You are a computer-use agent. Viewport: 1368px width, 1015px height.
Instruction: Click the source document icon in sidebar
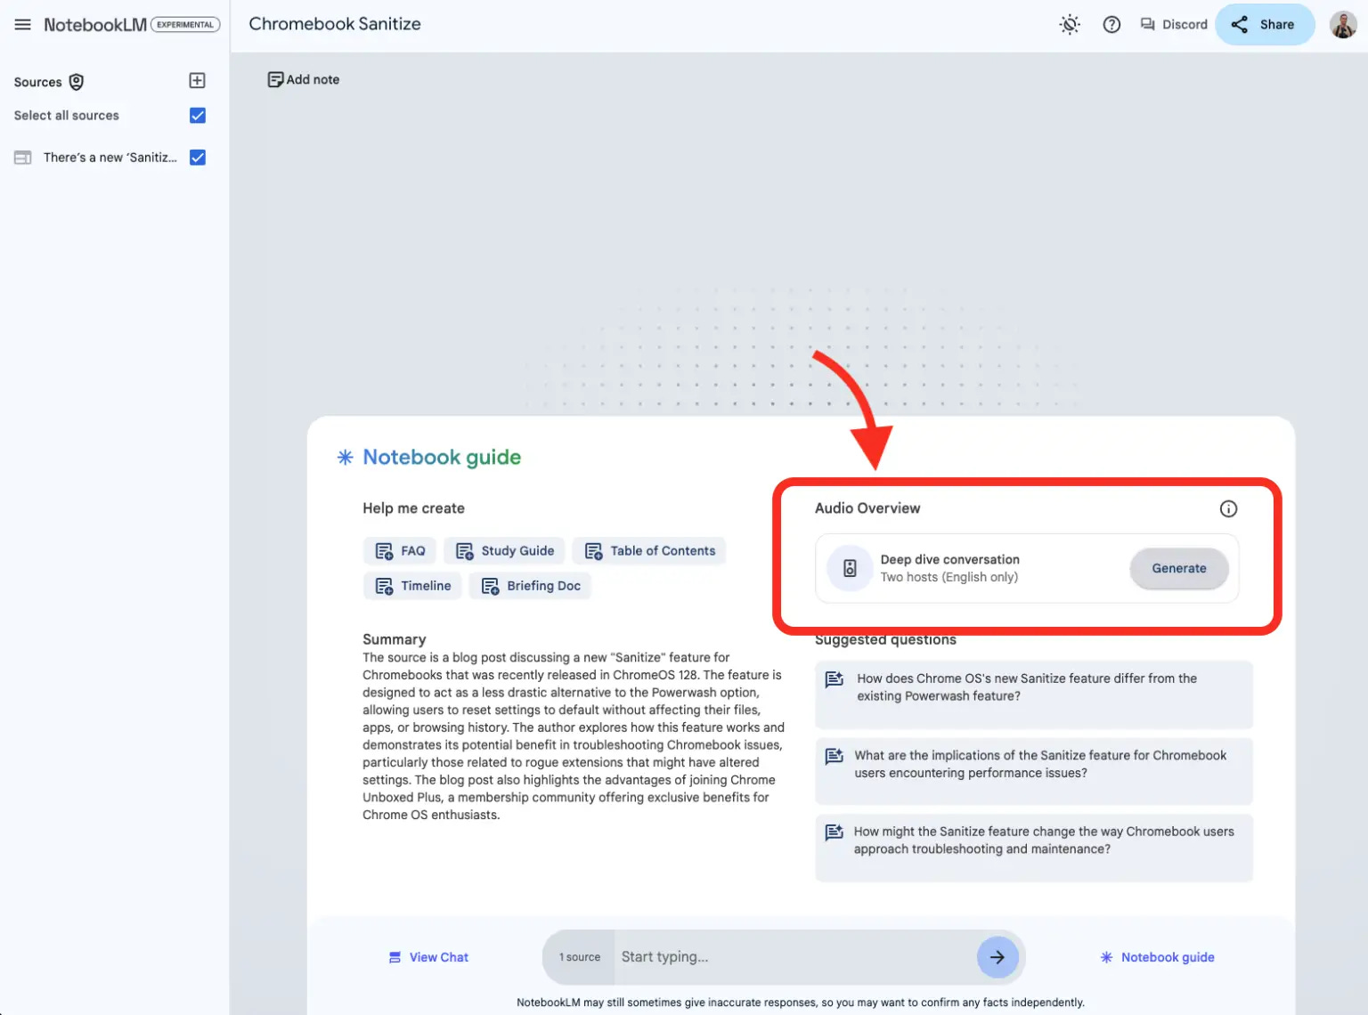(x=23, y=158)
